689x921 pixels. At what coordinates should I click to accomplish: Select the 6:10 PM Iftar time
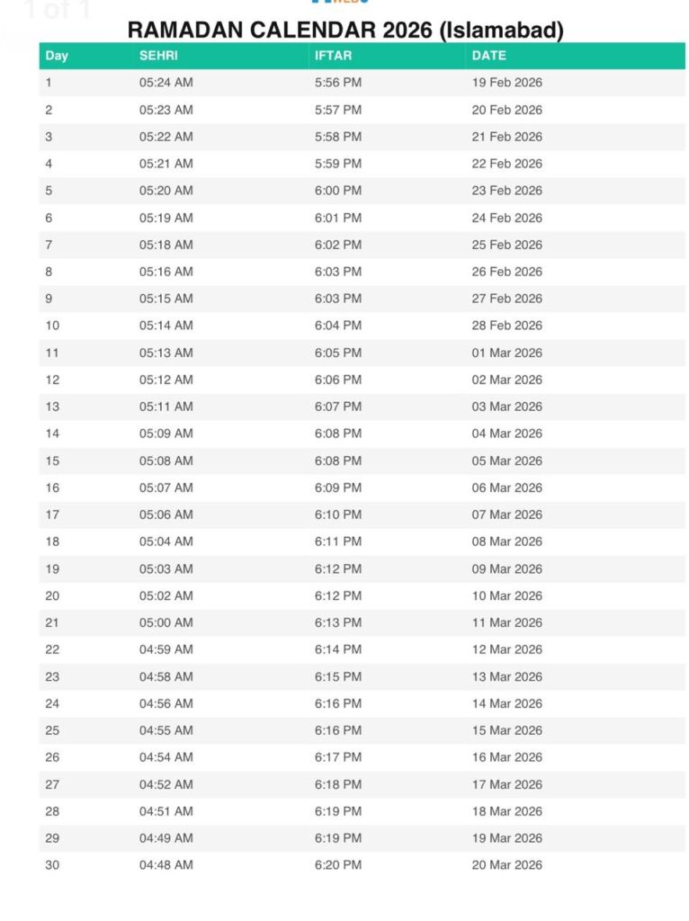[x=337, y=514]
